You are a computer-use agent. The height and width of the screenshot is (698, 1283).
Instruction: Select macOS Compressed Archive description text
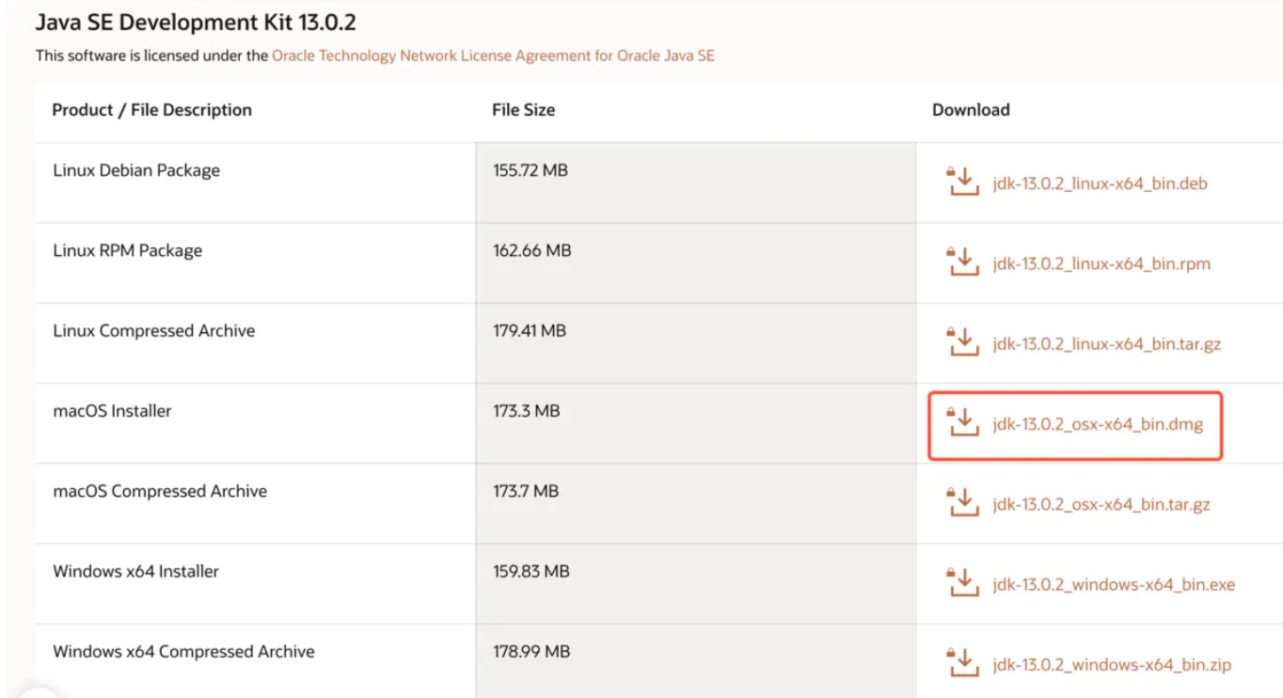point(160,491)
